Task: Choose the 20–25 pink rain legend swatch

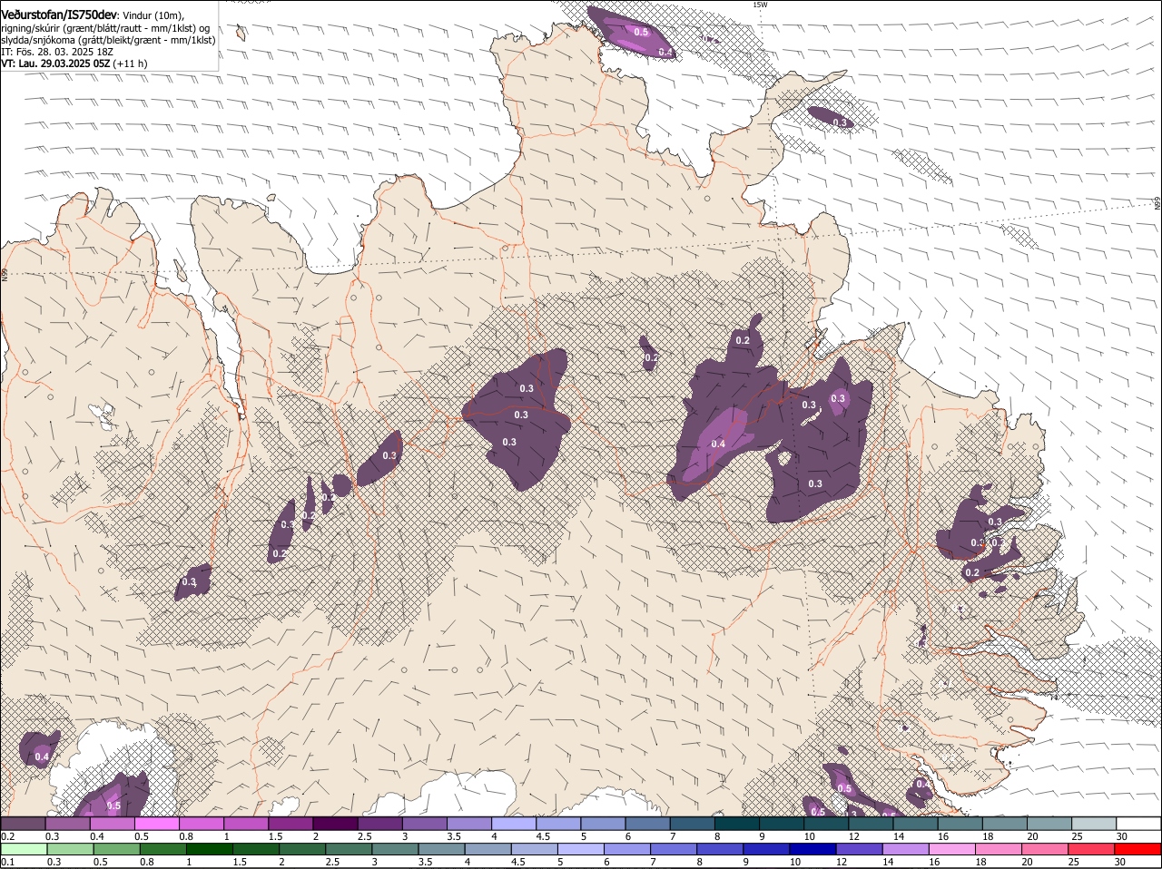Action: [1044, 849]
